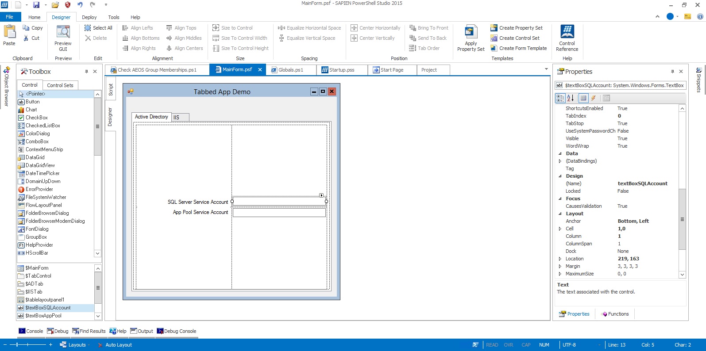Click zoom in plus button

point(50,345)
